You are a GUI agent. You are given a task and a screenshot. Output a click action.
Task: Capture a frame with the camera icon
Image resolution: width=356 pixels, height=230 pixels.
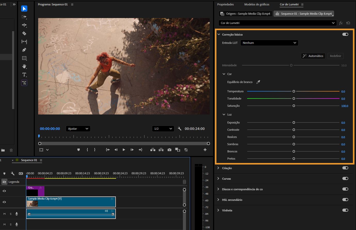pyautogui.click(x=169, y=150)
